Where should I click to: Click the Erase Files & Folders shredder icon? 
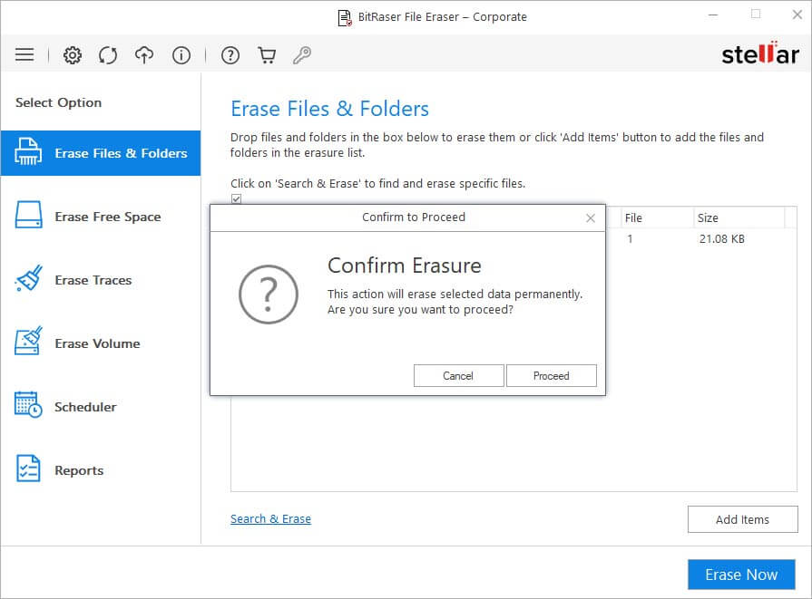[x=28, y=151]
